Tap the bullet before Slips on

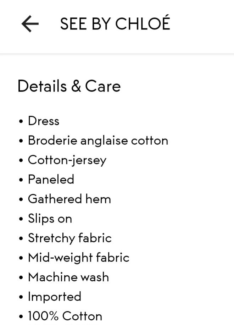tap(21, 219)
